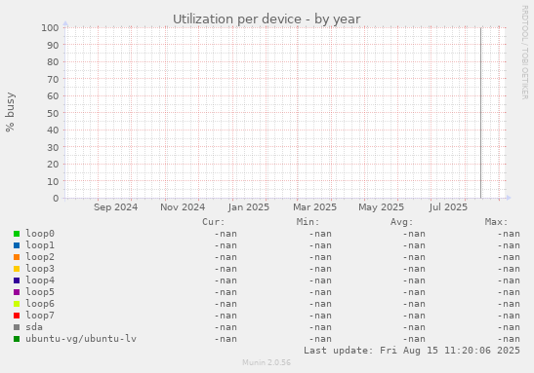This screenshot has width=534, height=373.
Task: Click the loop0 green legend swatch
Action: tap(17, 234)
